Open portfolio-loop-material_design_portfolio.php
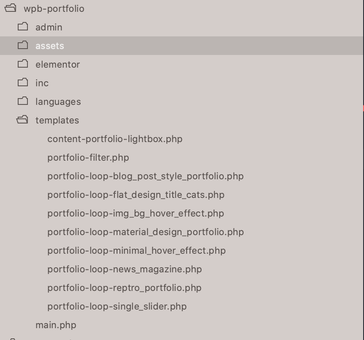The width and height of the screenshot is (364, 340). click(146, 232)
